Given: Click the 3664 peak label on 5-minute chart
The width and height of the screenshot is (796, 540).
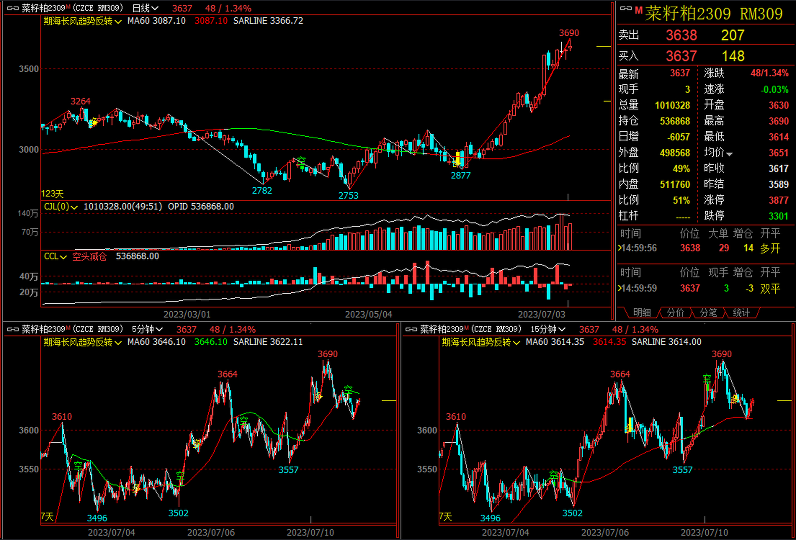Looking at the screenshot, I should click(x=227, y=374).
